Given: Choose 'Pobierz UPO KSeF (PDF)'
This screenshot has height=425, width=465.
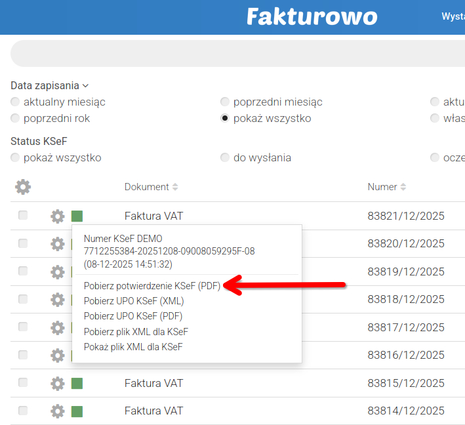Looking at the screenshot, I should click(133, 316).
